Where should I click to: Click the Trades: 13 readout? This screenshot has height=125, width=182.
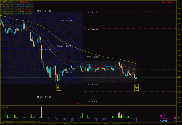pos(167,118)
